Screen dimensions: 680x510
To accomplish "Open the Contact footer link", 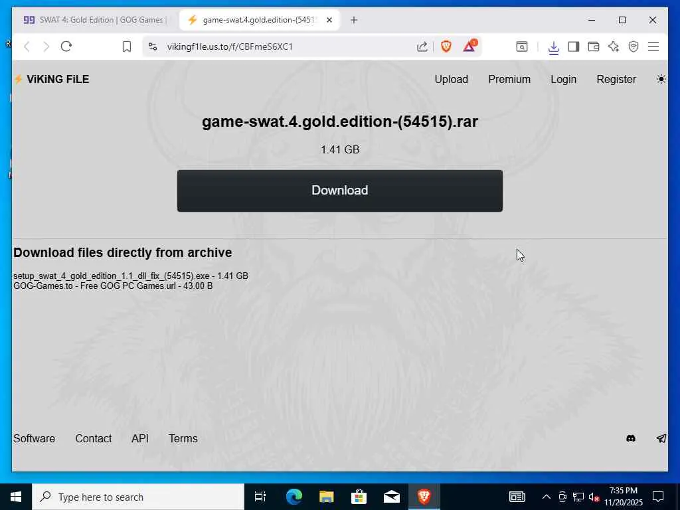I will (x=93, y=438).
